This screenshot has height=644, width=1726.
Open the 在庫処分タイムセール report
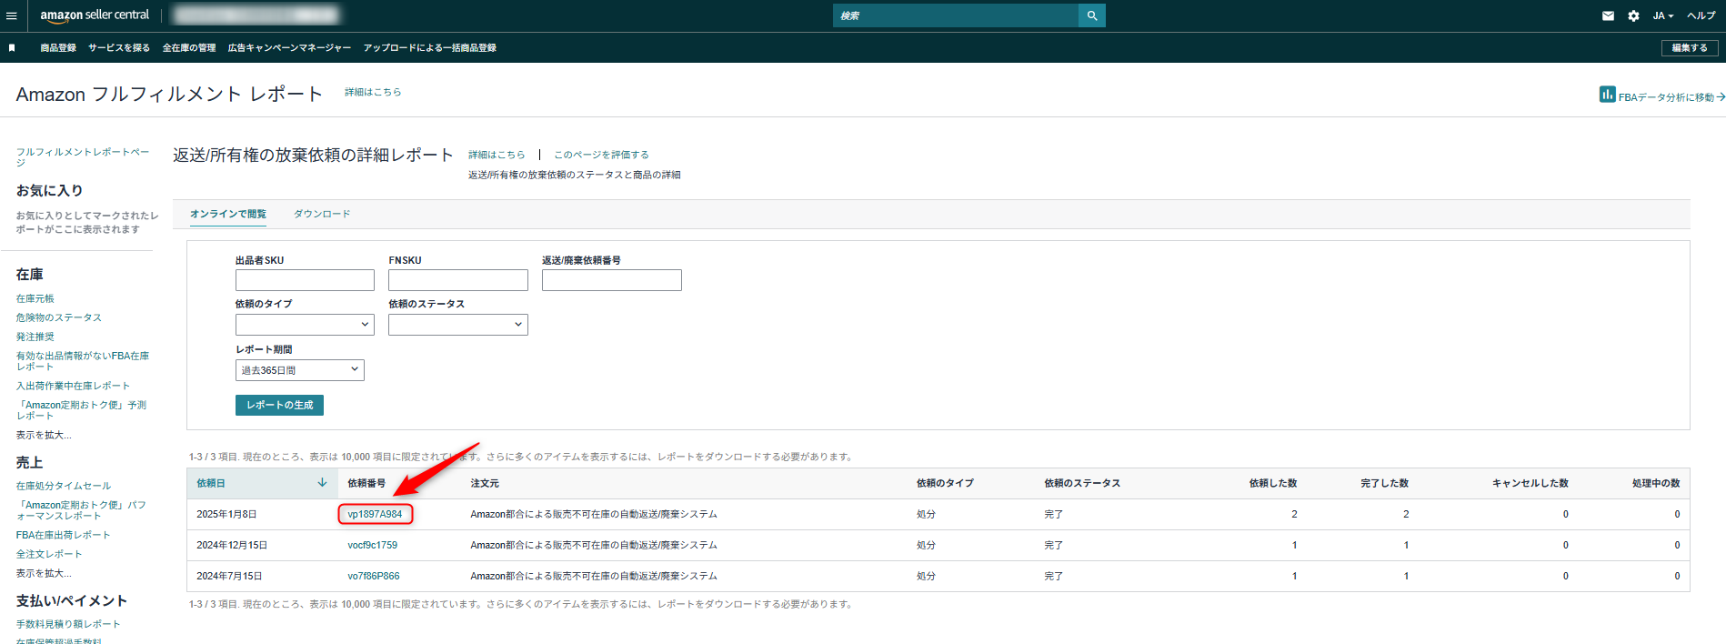coord(64,486)
